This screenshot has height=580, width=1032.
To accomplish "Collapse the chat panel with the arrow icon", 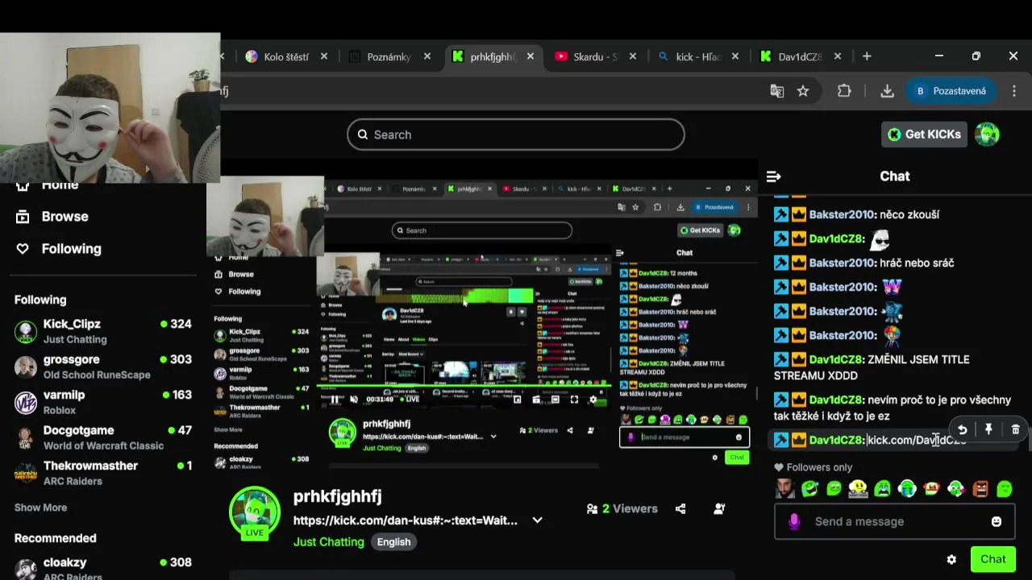I will click(773, 176).
